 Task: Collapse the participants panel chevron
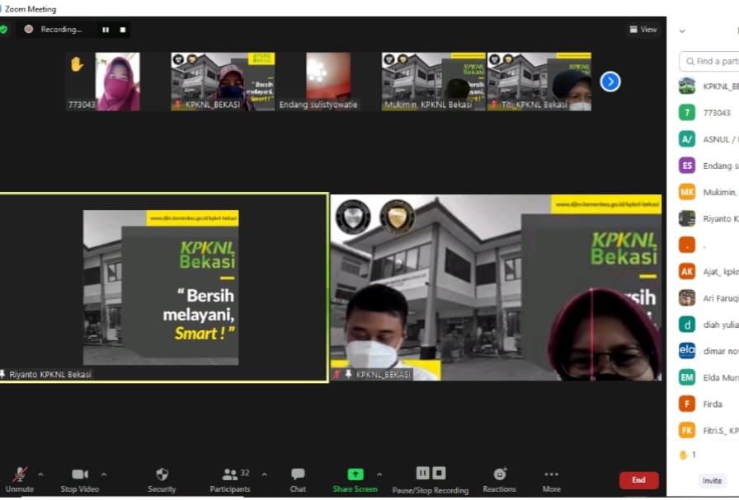(682, 30)
